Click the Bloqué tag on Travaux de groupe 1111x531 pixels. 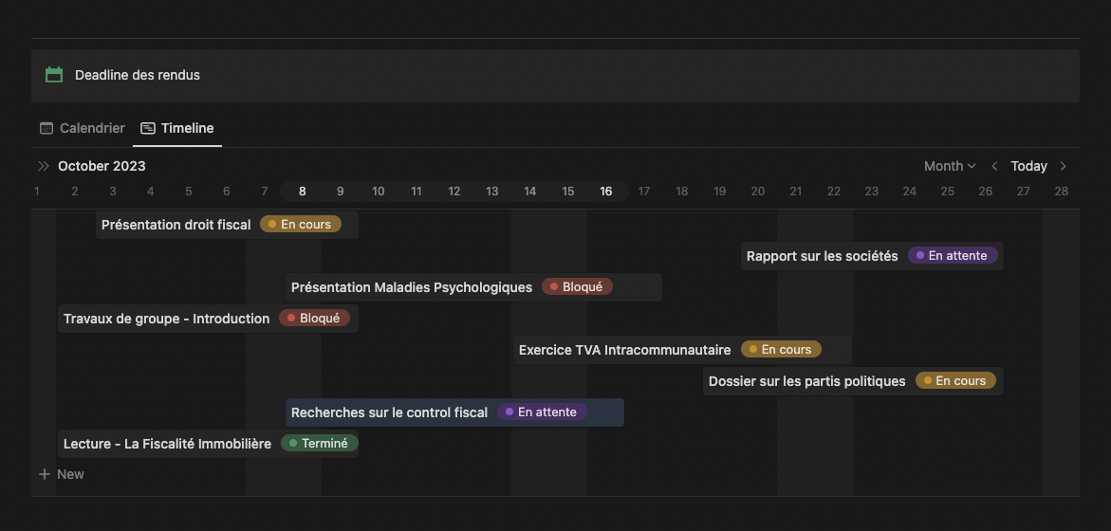pos(314,319)
